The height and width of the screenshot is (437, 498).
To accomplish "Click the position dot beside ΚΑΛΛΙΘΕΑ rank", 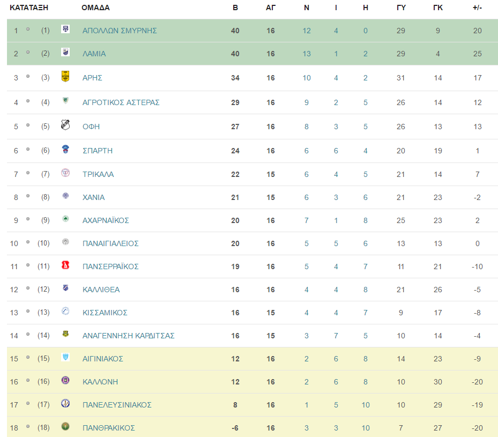I will (x=28, y=288).
